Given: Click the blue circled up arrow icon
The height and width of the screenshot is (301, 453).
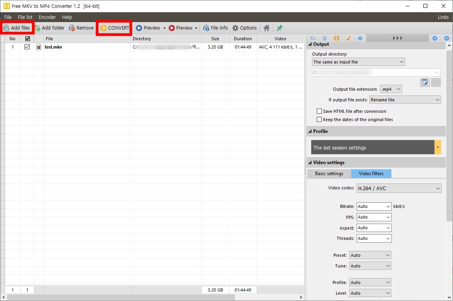Looking at the screenshot, I should [447, 38].
